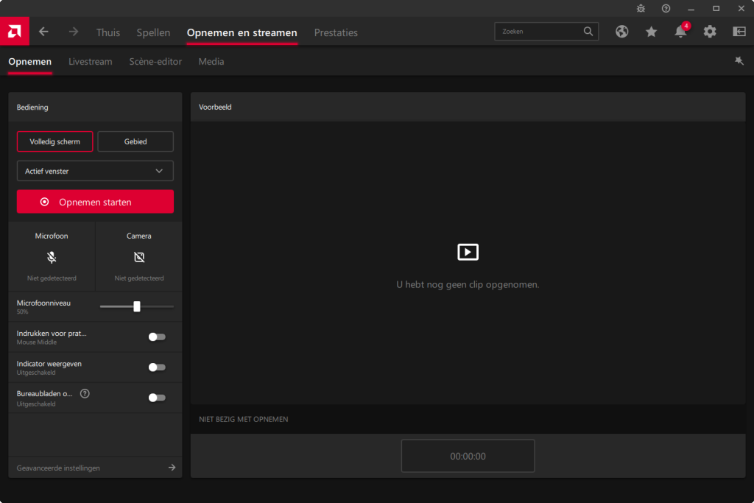Go forward with the right arrow
This screenshot has width=754, height=503.
coord(74,32)
